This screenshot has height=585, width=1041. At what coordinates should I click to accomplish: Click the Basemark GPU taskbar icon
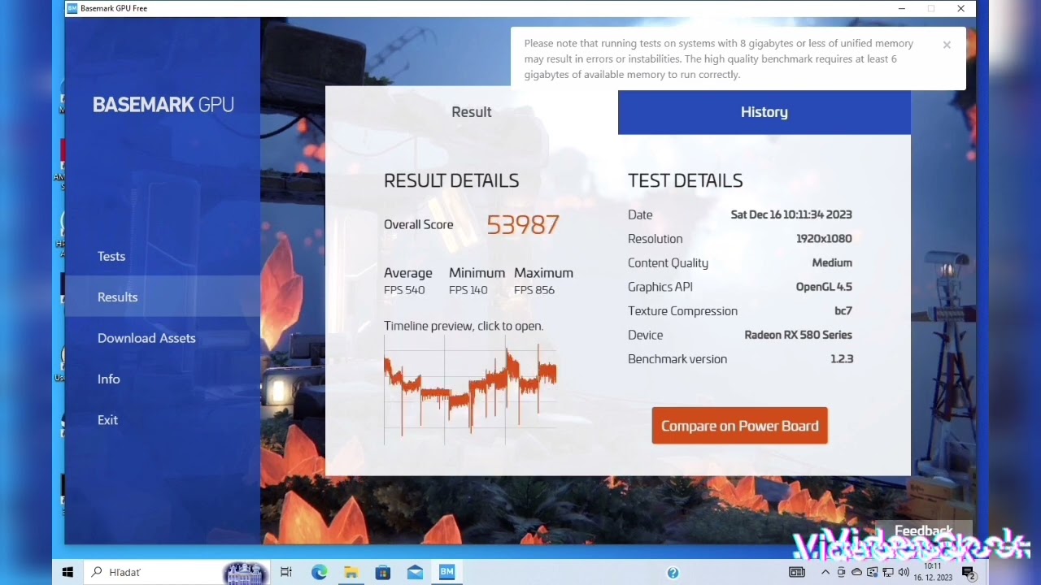[446, 572]
